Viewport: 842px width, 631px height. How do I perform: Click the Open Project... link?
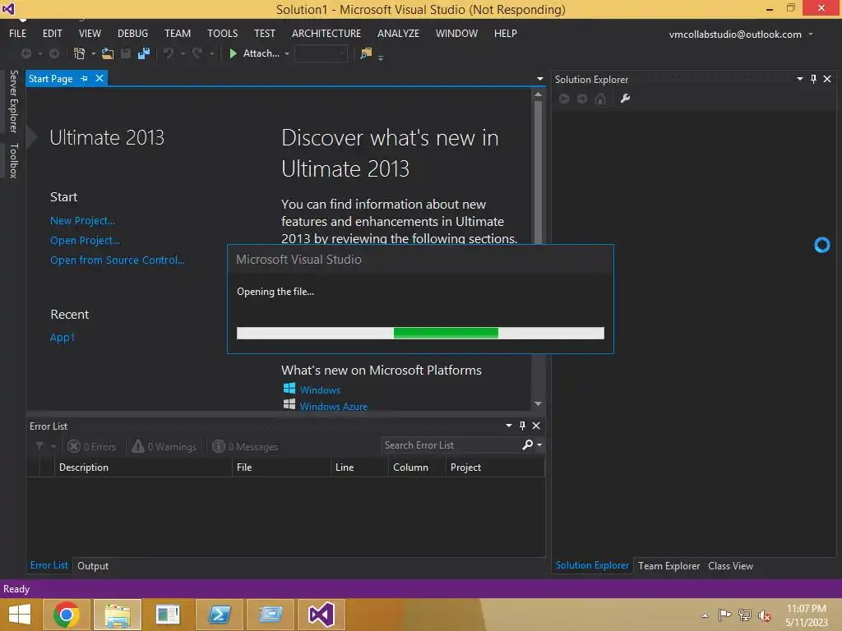coord(85,241)
